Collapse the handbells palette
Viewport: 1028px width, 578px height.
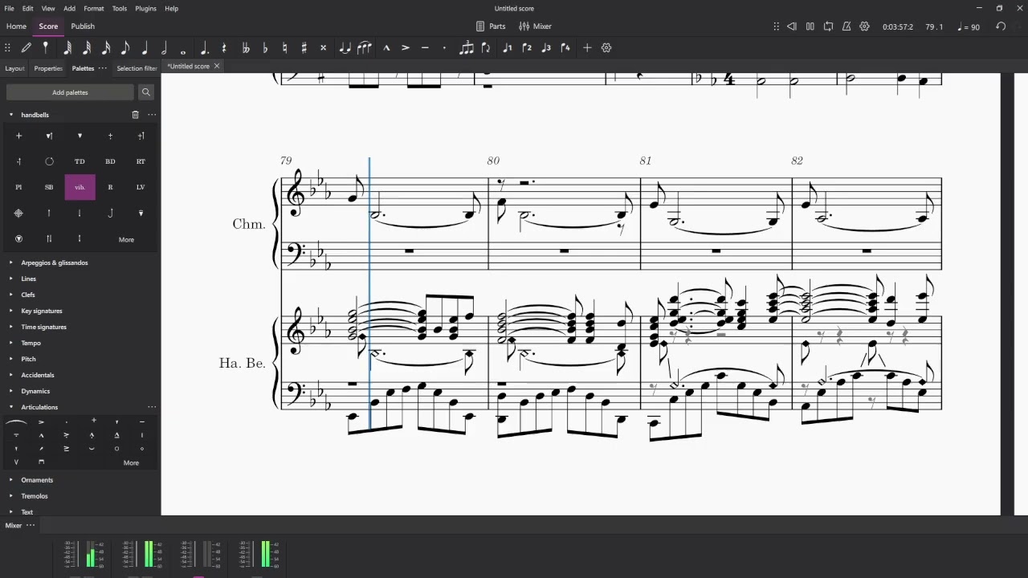11,115
